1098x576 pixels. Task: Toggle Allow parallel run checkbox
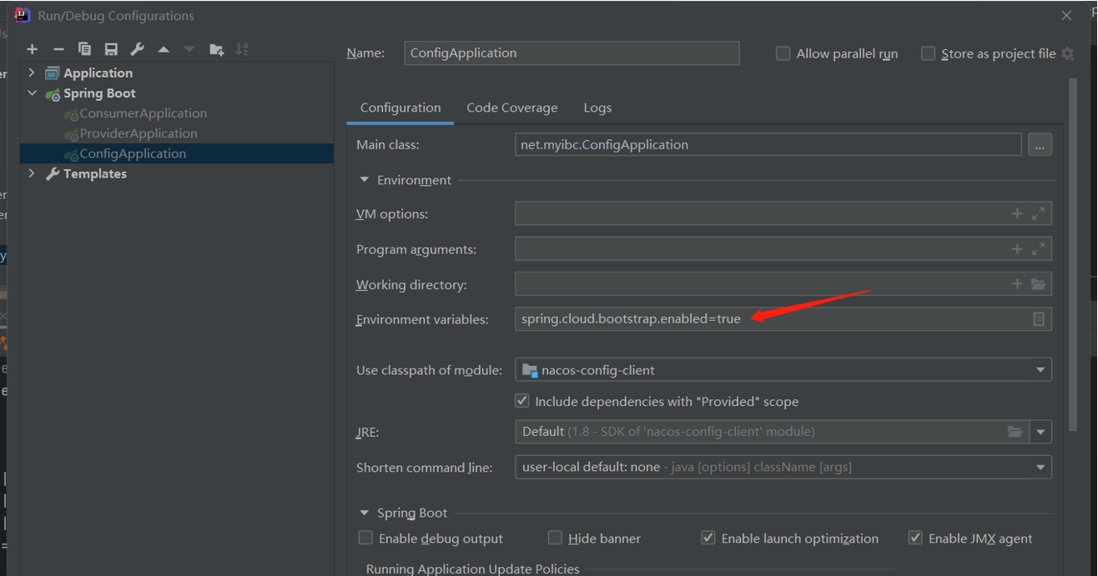(783, 53)
